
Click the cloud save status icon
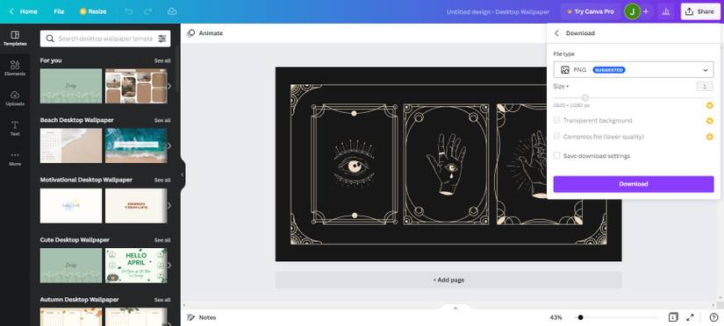[x=172, y=11]
